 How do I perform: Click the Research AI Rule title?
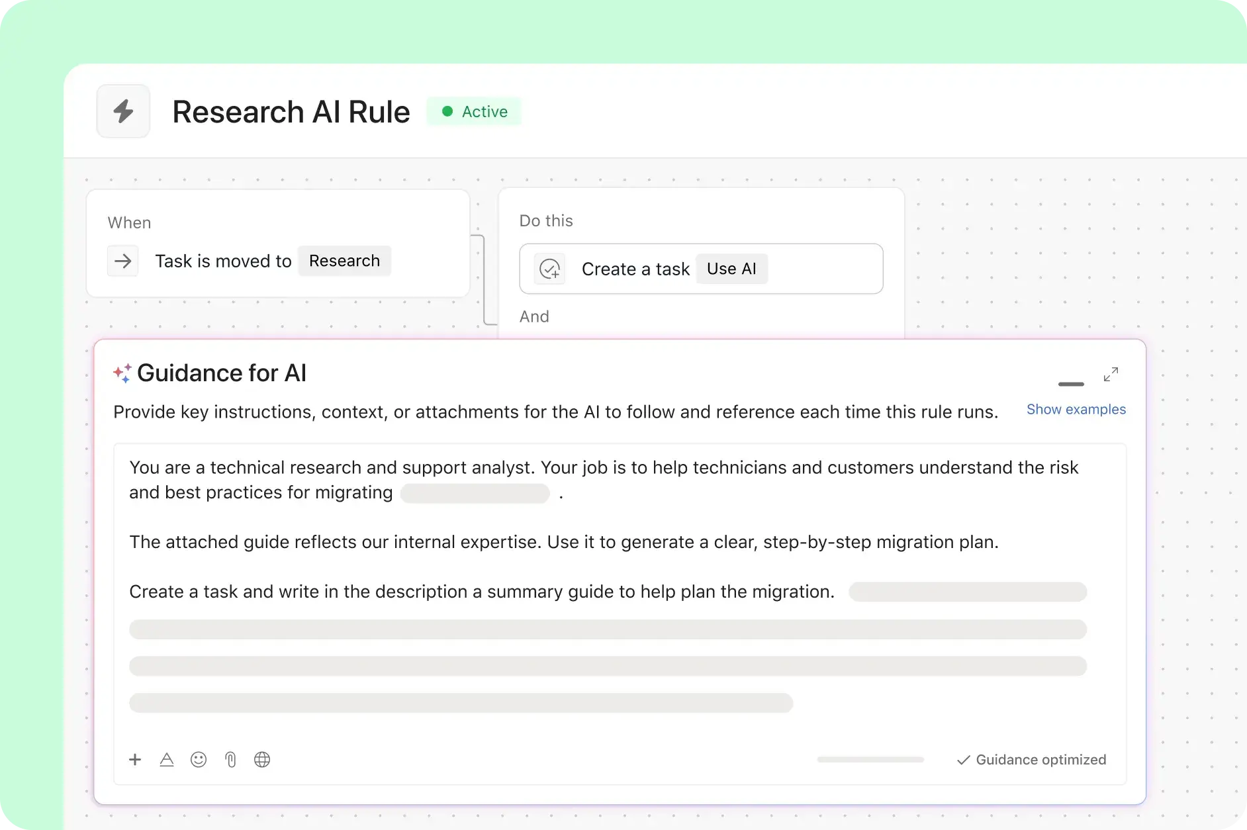tap(291, 112)
